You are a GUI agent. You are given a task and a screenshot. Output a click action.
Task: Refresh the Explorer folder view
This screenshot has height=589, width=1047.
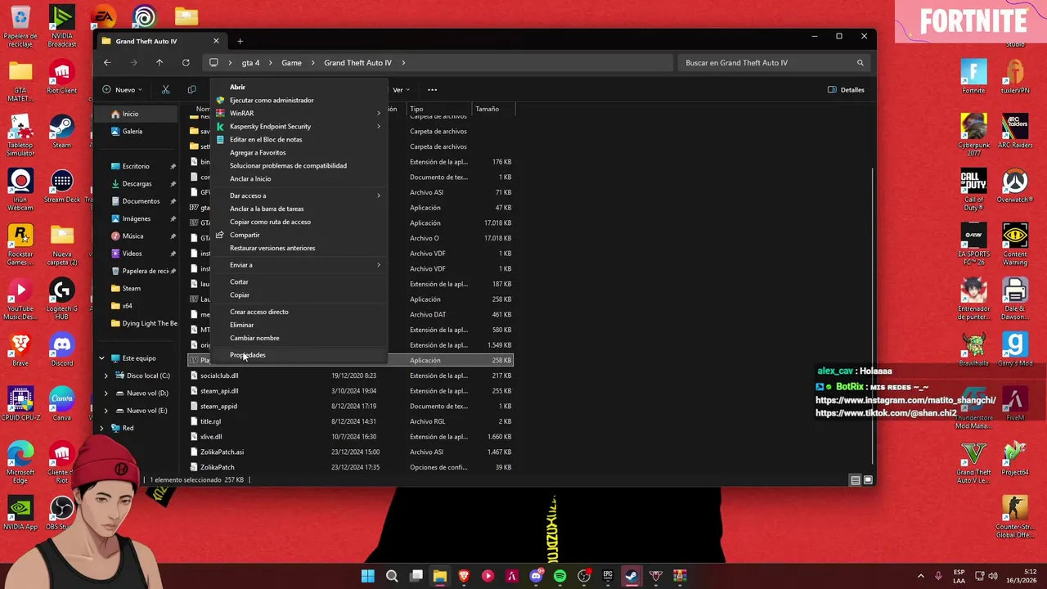(186, 63)
